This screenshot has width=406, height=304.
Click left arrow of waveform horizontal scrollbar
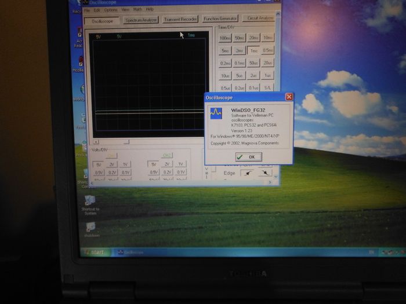[96, 142]
